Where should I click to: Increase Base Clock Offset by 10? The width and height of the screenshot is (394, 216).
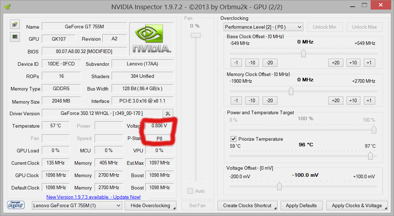click(353, 63)
